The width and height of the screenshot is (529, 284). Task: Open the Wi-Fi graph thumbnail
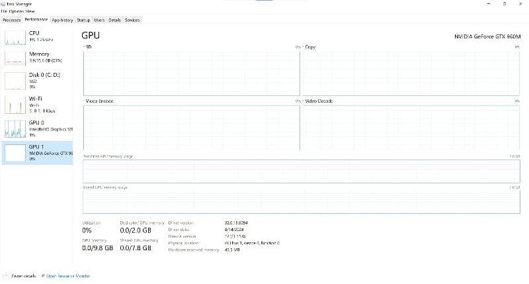point(15,105)
